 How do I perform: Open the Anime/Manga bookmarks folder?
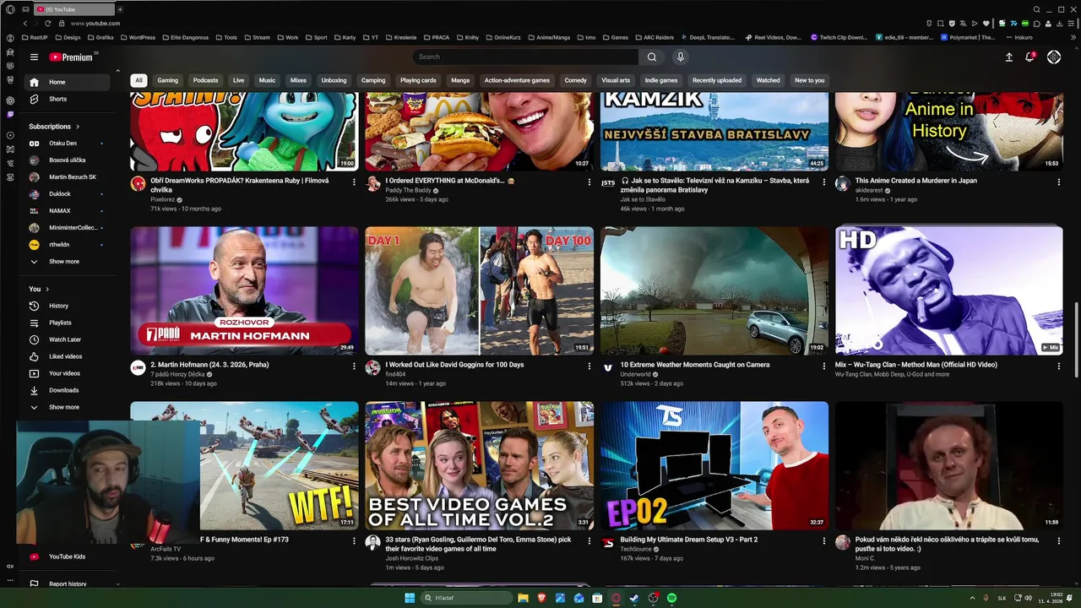(x=549, y=37)
